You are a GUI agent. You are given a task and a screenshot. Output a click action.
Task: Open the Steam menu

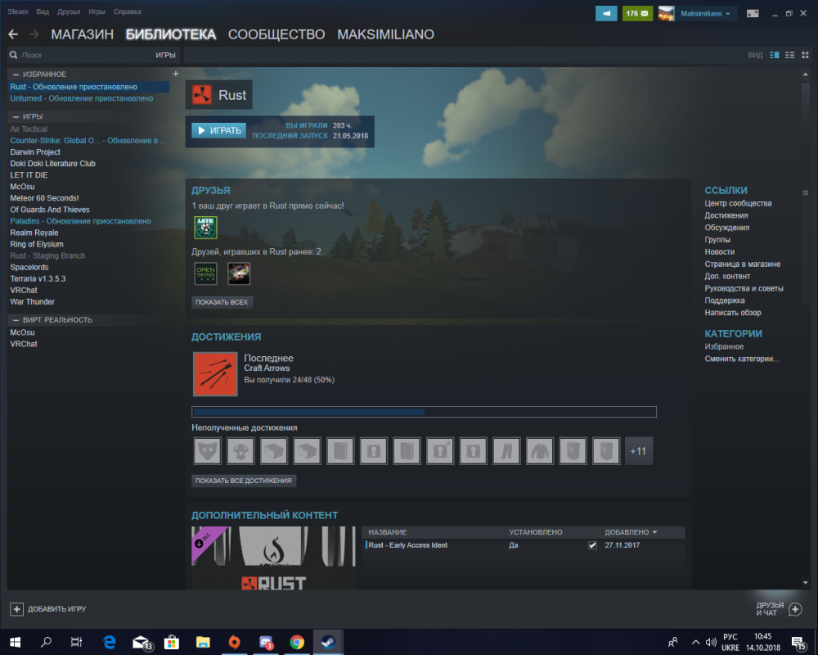[x=18, y=11]
